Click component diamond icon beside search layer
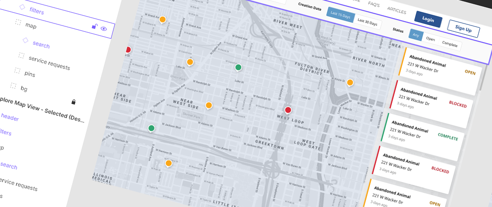Screen dimensions: 492x207 point(26,41)
